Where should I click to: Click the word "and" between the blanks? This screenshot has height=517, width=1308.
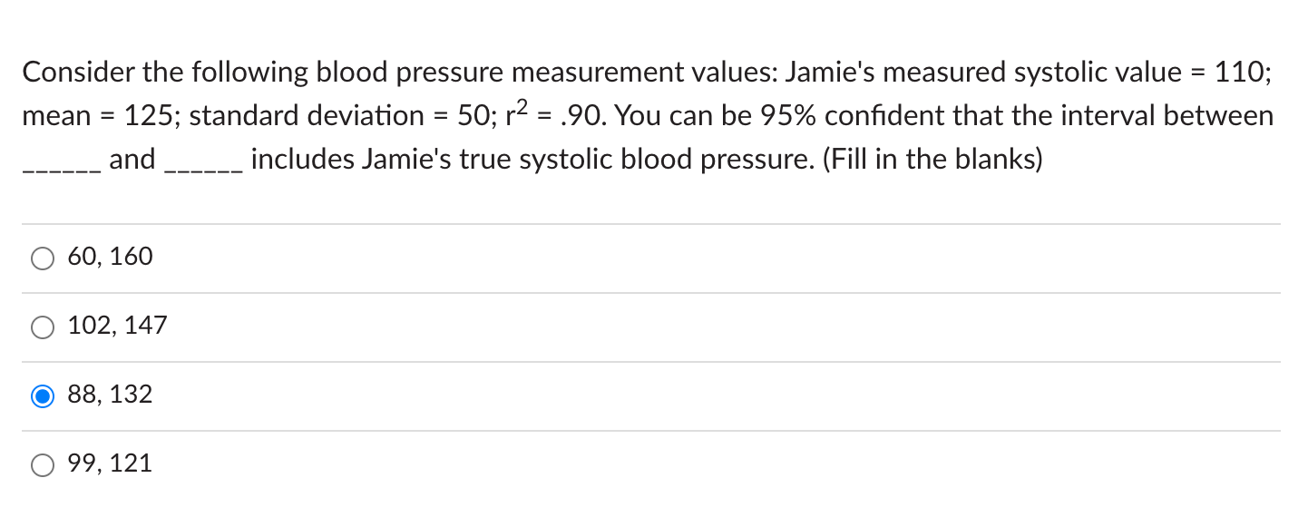[132, 160]
